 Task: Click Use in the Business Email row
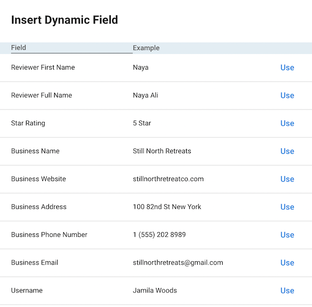[287, 263]
